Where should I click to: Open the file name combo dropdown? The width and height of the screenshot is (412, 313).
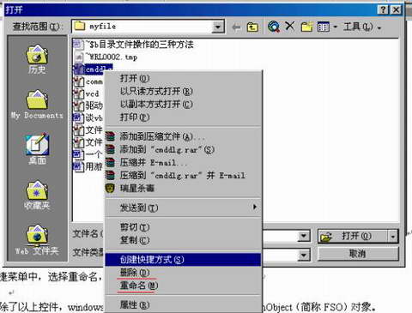[304, 237]
